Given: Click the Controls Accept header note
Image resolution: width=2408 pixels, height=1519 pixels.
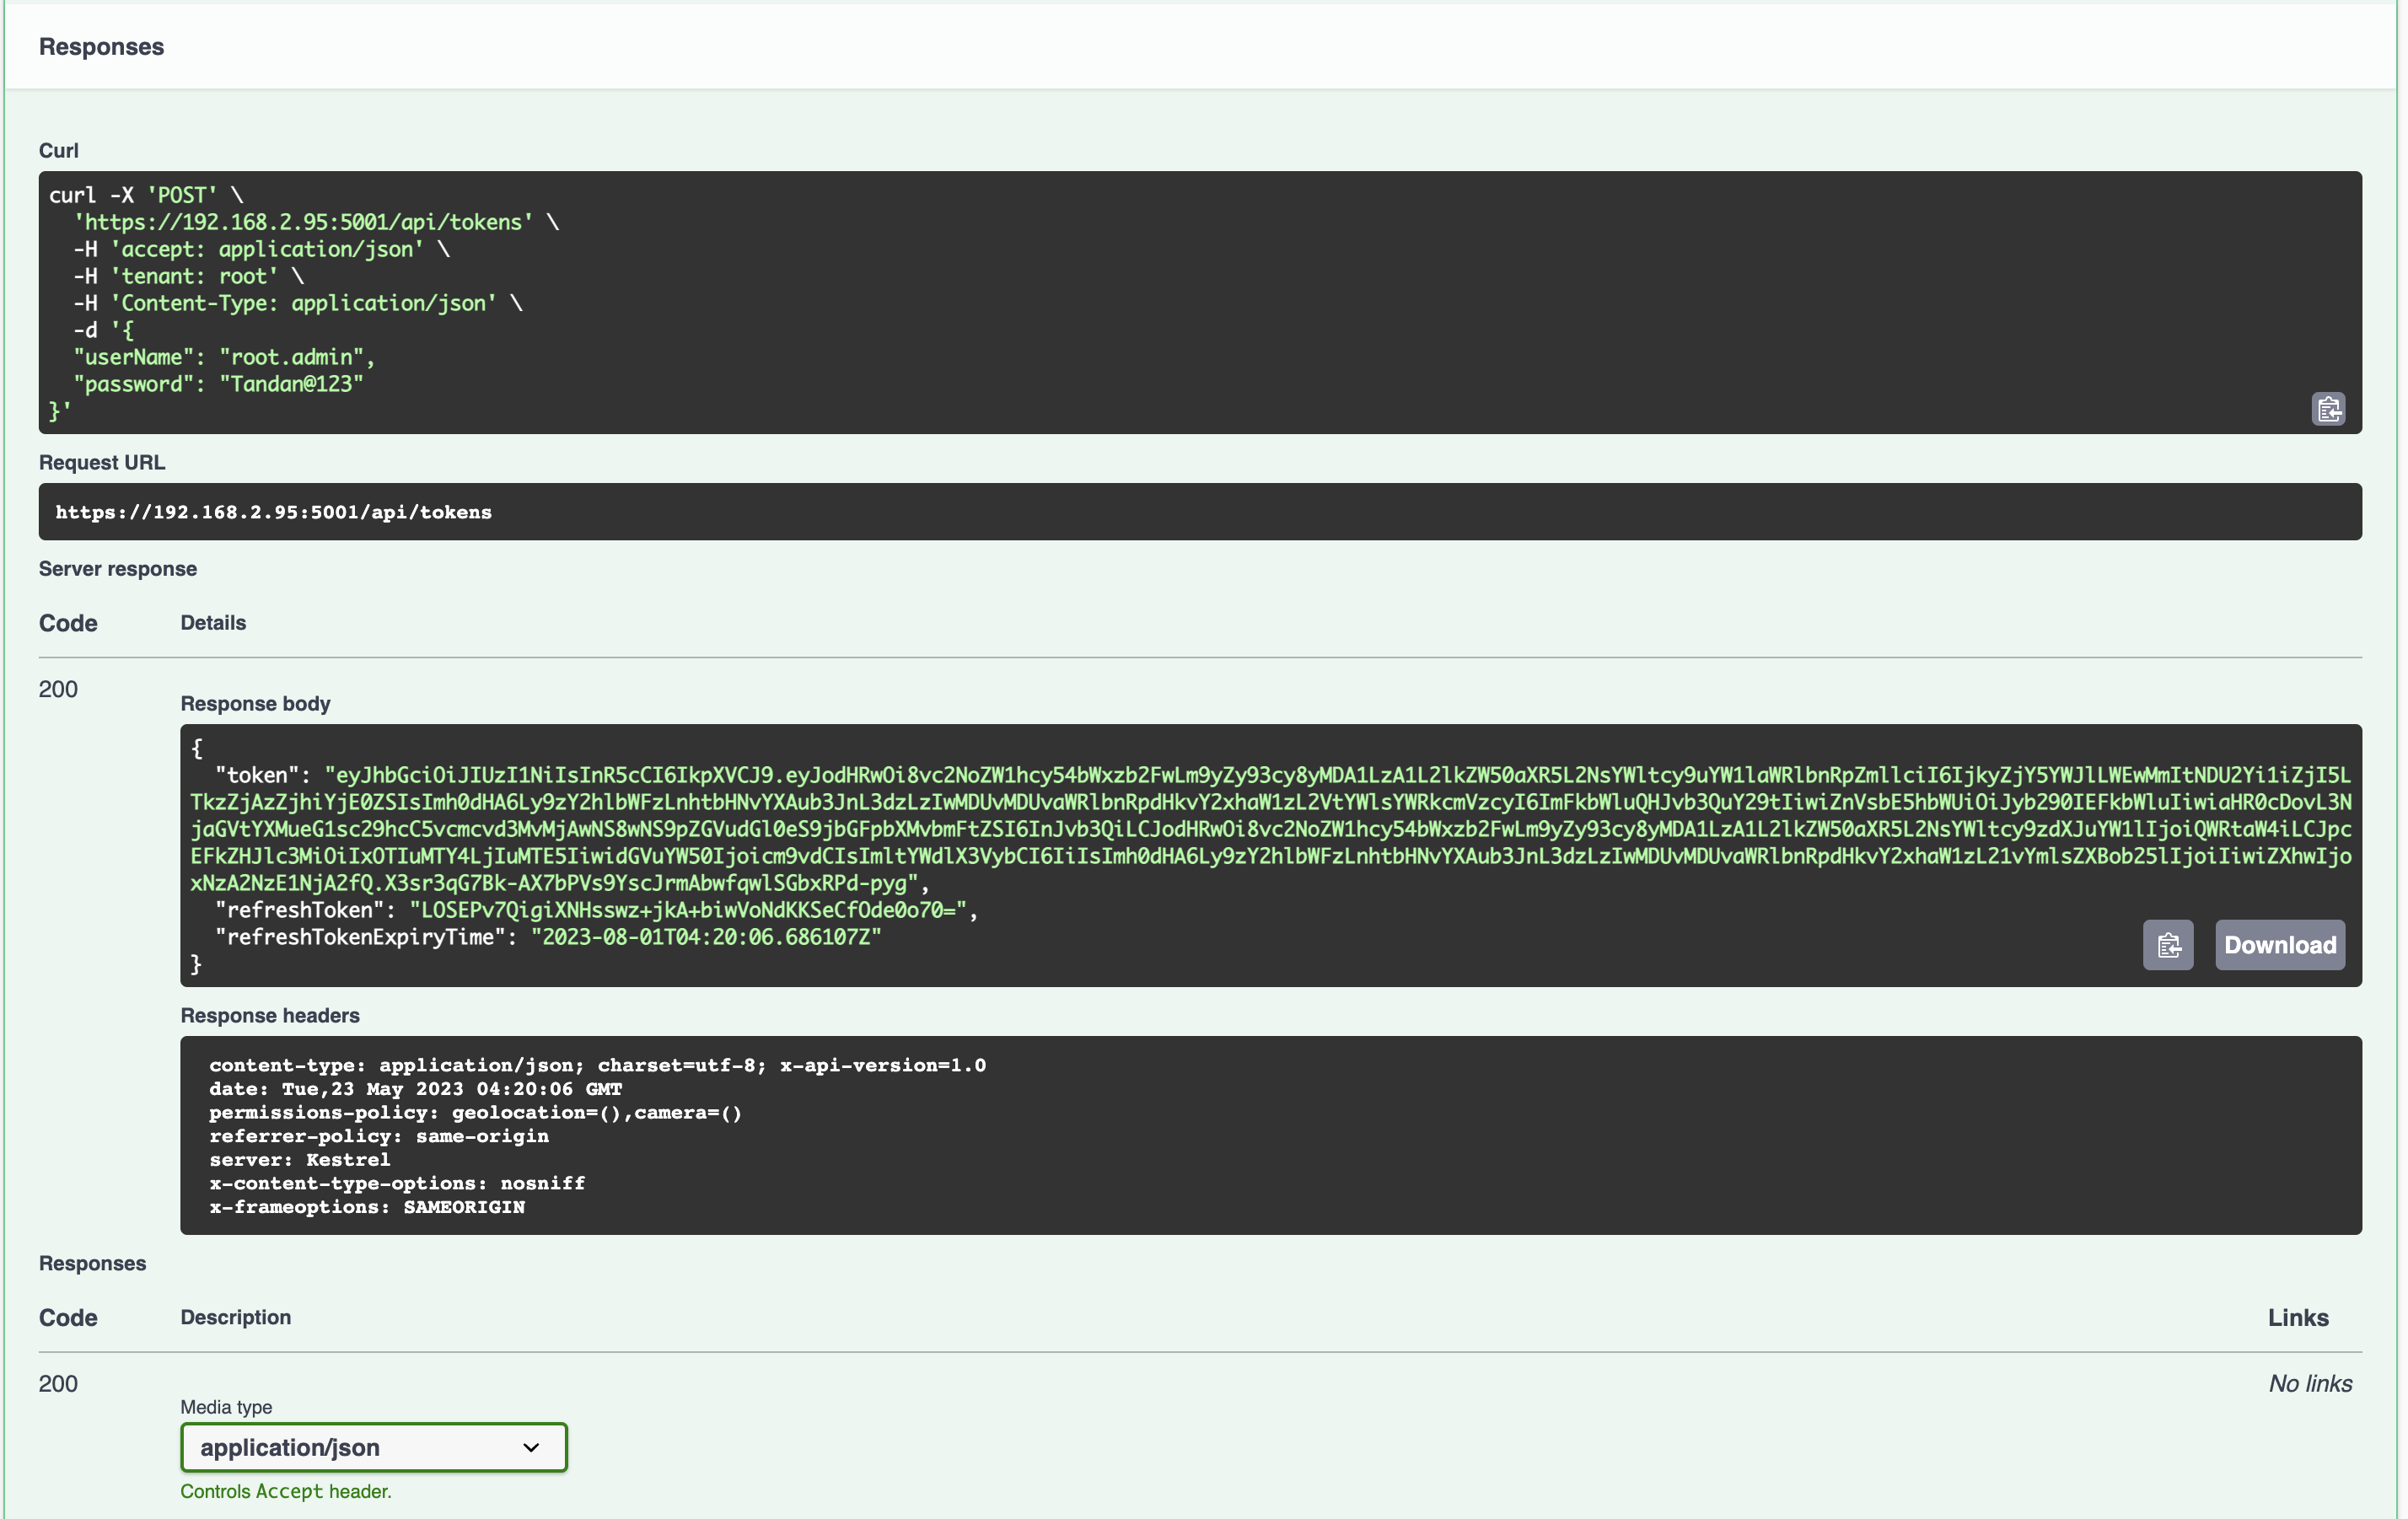Looking at the screenshot, I should click(285, 1491).
